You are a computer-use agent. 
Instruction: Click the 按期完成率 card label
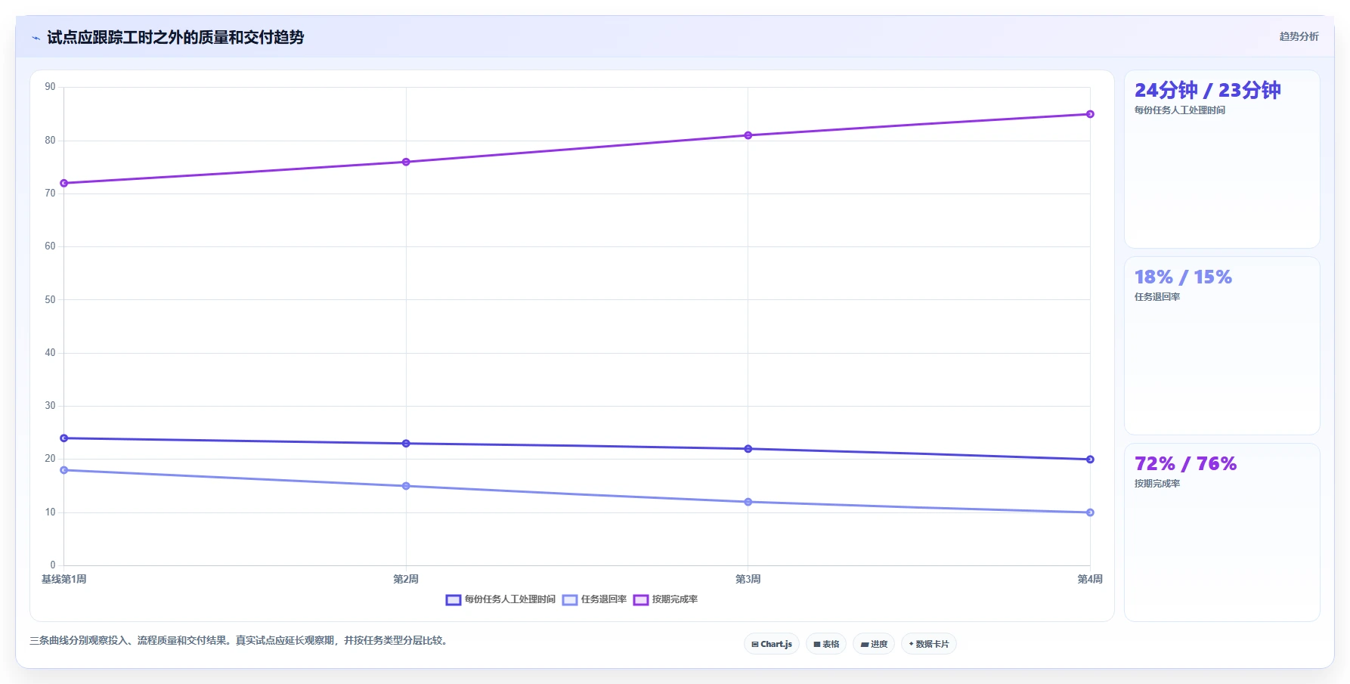[x=1156, y=484]
